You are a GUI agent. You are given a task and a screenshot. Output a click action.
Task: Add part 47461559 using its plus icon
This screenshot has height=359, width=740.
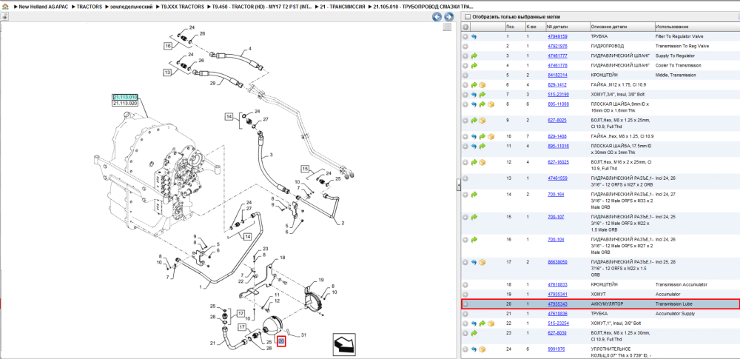[x=465, y=178]
